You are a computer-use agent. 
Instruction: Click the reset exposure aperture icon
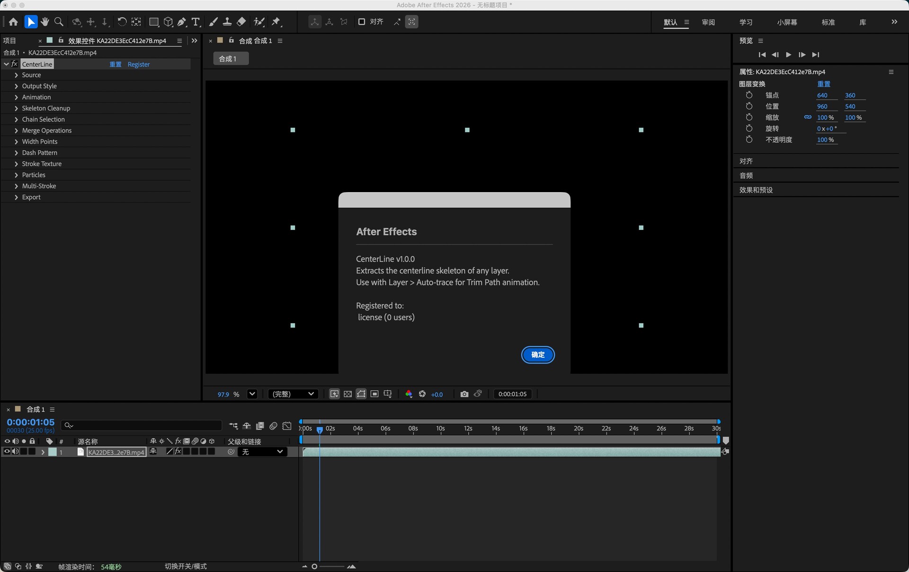point(422,394)
